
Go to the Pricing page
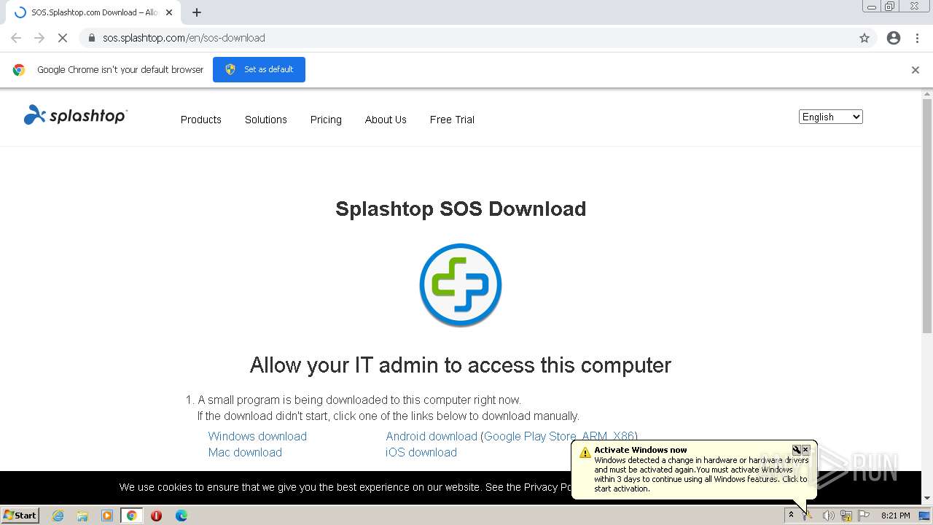pyautogui.click(x=326, y=120)
